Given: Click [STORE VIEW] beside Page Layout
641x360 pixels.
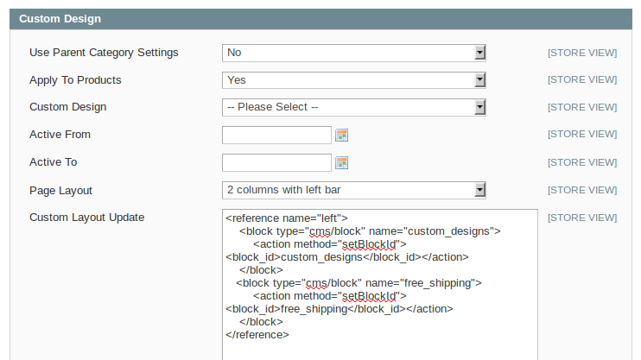Looking at the screenshot, I should coord(582,190).
